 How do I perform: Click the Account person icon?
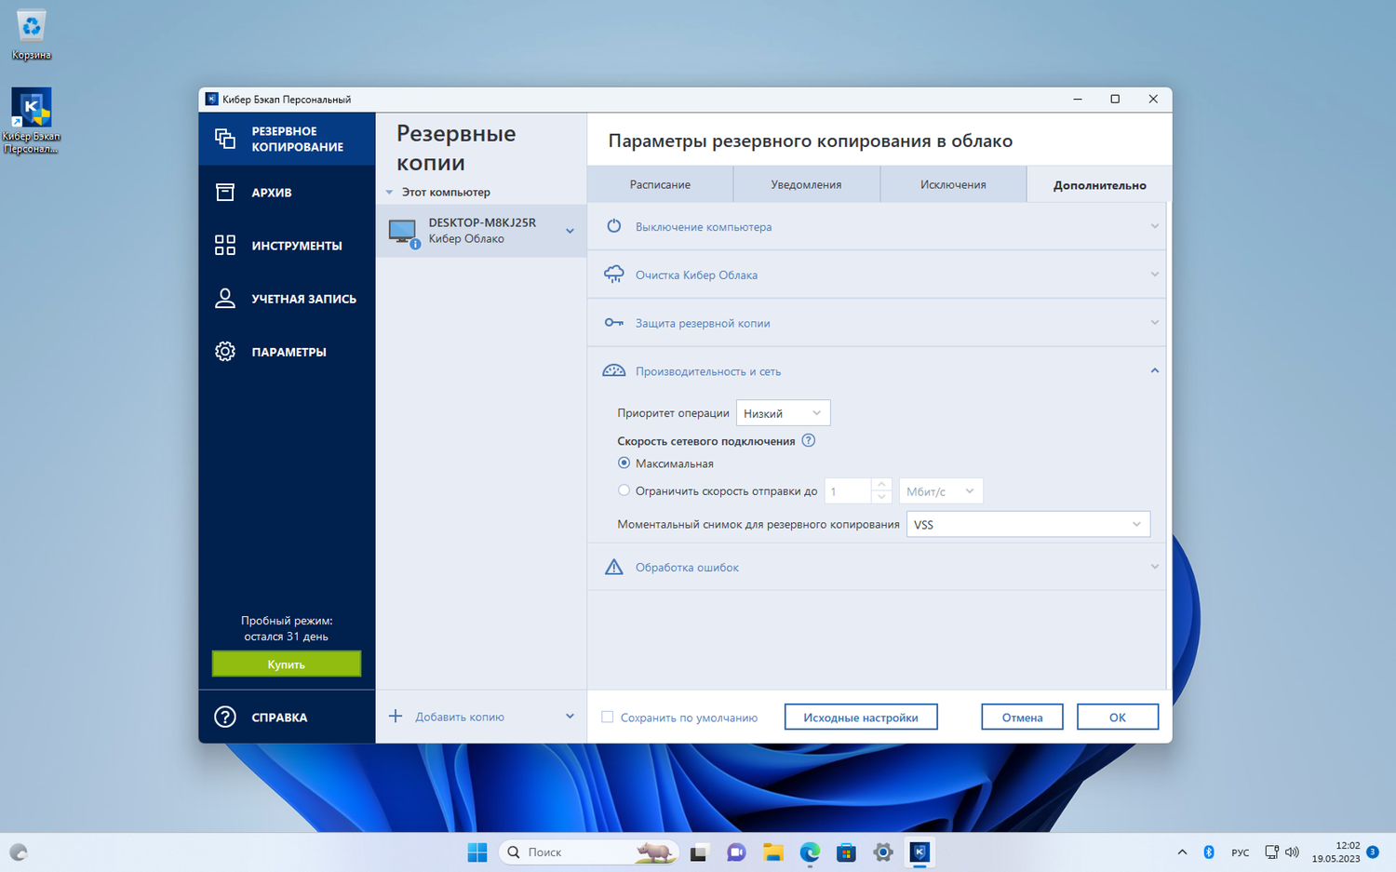pos(225,298)
